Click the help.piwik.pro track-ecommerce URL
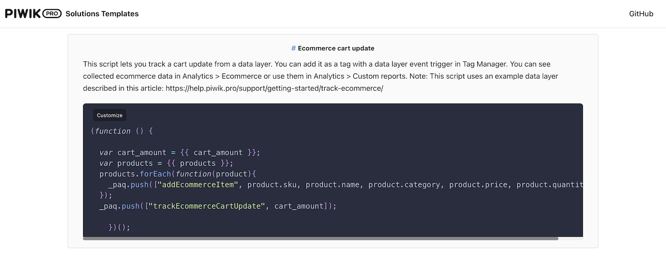The height and width of the screenshot is (257, 666). pyautogui.click(x=274, y=88)
